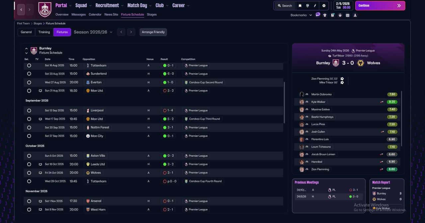Select the Everton fixture radio button

[29, 83]
